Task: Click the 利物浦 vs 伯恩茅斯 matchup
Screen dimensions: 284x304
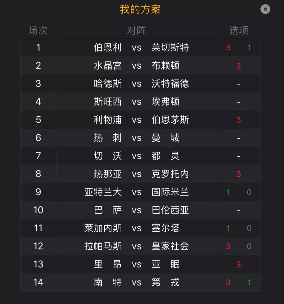Action: coord(141,120)
